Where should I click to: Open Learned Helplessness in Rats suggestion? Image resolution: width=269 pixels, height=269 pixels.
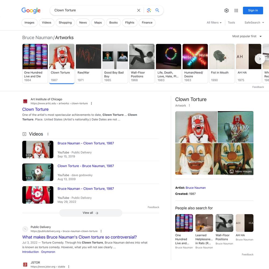coord(204,231)
